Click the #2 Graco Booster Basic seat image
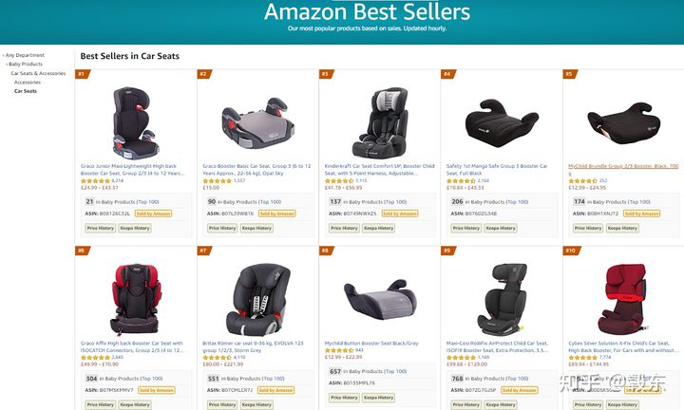 pos(257,123)
